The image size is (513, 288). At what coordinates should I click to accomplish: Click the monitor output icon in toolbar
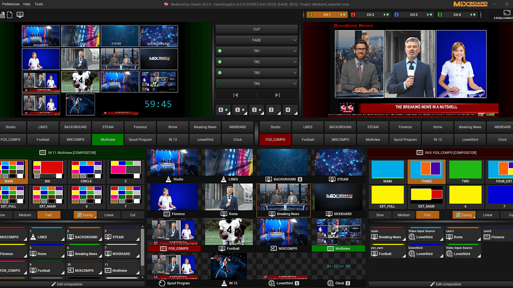click(x=20, y=15)
